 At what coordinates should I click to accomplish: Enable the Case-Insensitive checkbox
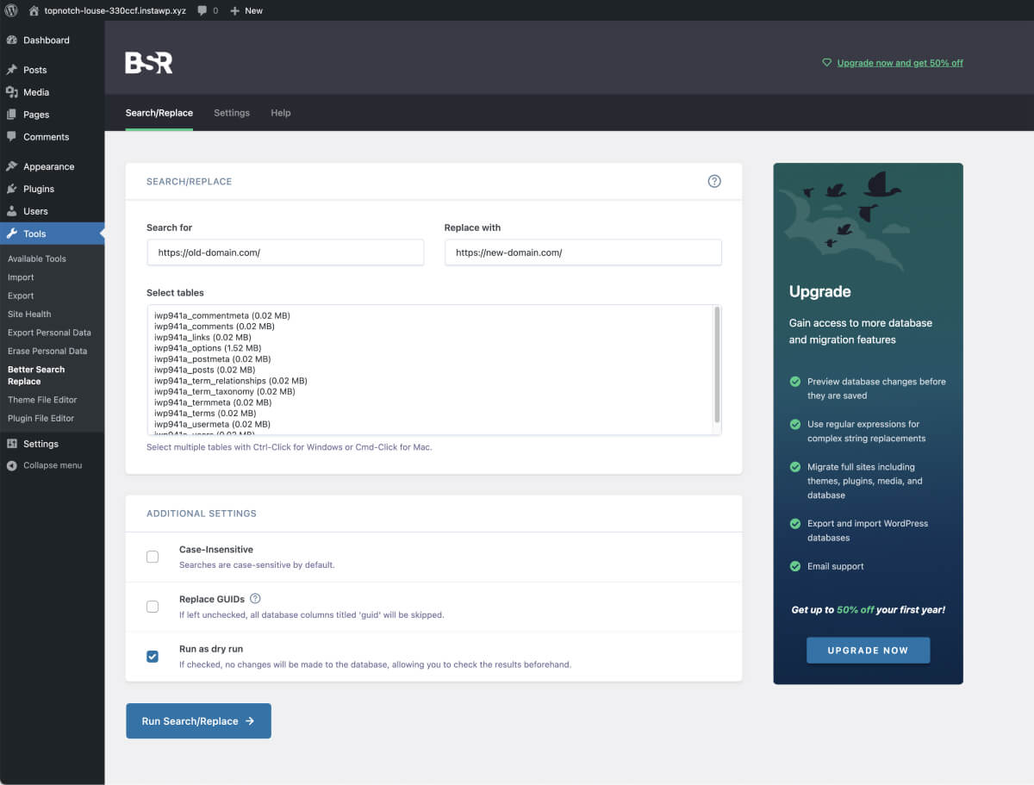tap(153, 557)
